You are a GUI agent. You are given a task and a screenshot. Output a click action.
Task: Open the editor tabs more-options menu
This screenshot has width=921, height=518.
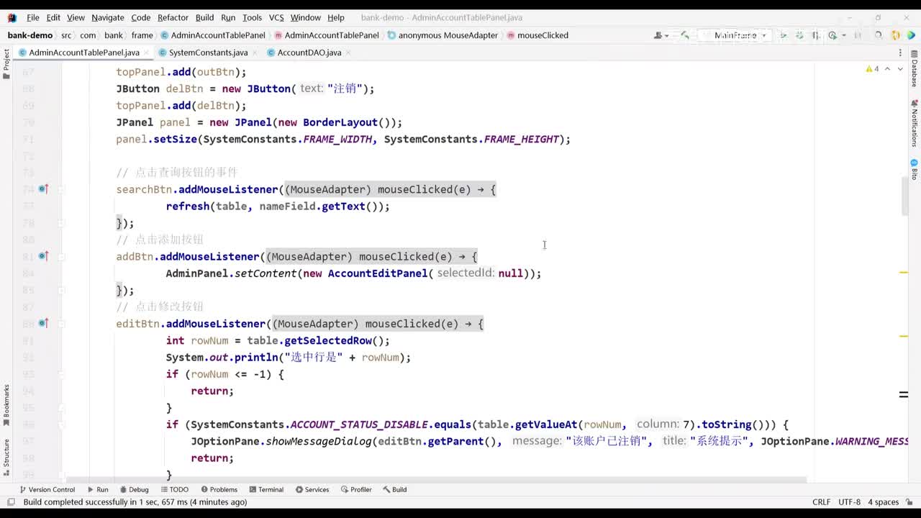[900, 53]
